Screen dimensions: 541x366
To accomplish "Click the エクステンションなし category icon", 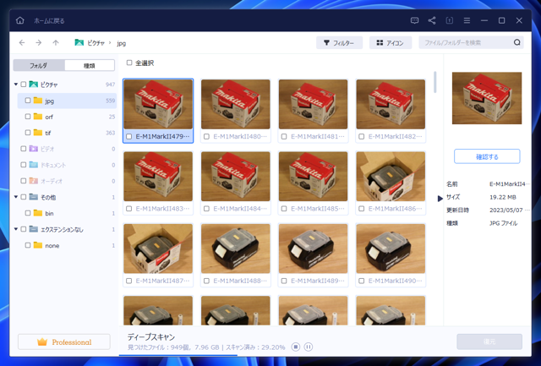I will (x=34, y=229).
